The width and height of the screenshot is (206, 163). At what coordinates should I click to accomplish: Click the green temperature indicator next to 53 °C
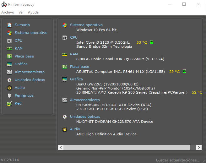[x=152, y=42]
